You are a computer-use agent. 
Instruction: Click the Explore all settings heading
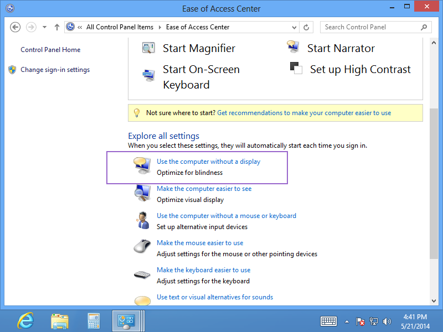click(x=163, y=136)
